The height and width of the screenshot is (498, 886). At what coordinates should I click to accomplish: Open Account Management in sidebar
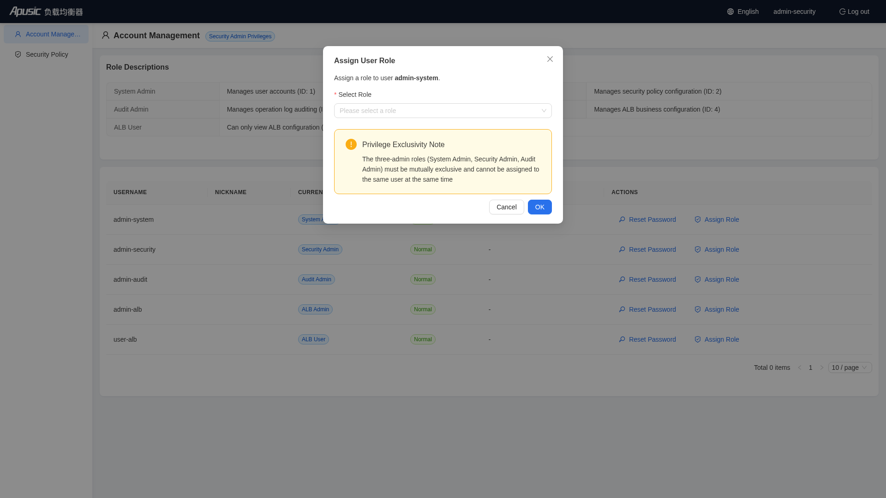pos(46,34)
